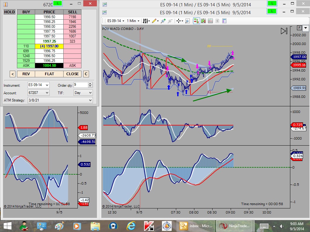
Task: Click green L link button in second chart title
Action: click(272, 11)
